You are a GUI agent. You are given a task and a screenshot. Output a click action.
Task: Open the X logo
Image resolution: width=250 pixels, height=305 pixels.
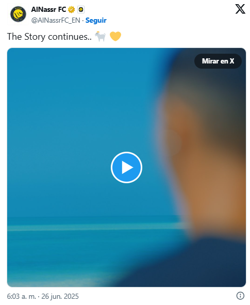(240, 9)
